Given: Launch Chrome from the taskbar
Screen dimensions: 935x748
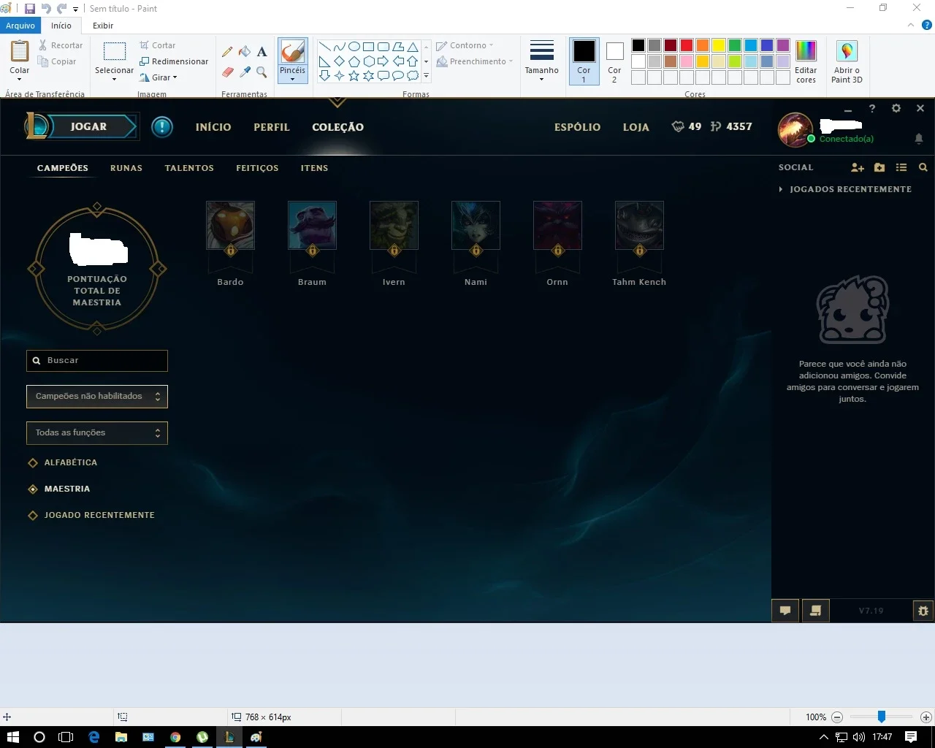Looking at the screenshot, I should [175, 737].
